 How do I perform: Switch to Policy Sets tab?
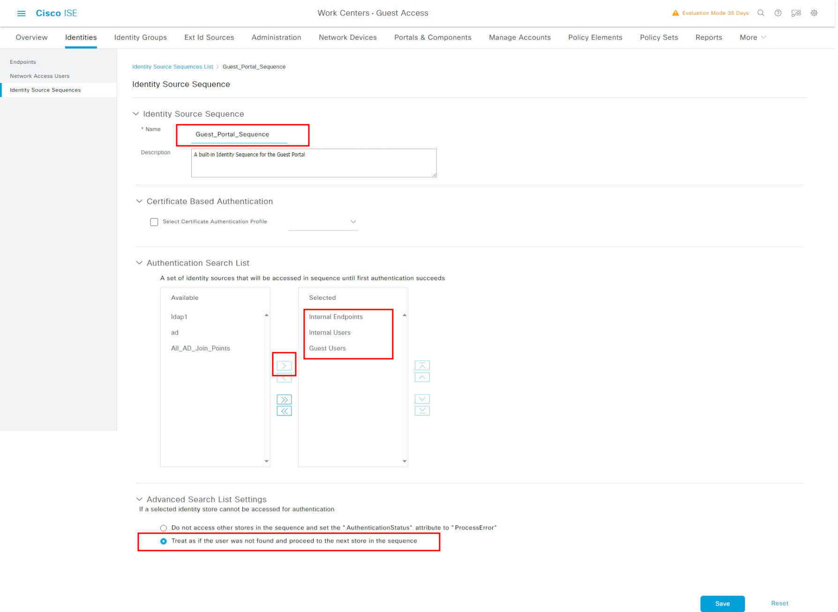click(x=659, y=38)
